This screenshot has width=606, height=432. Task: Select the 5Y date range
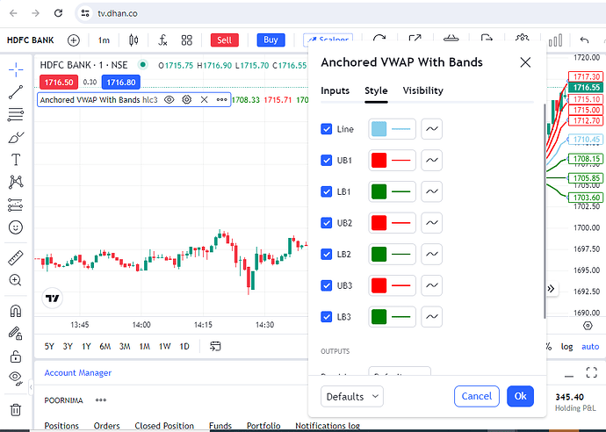pyautogui.click(x=49, y=346)
